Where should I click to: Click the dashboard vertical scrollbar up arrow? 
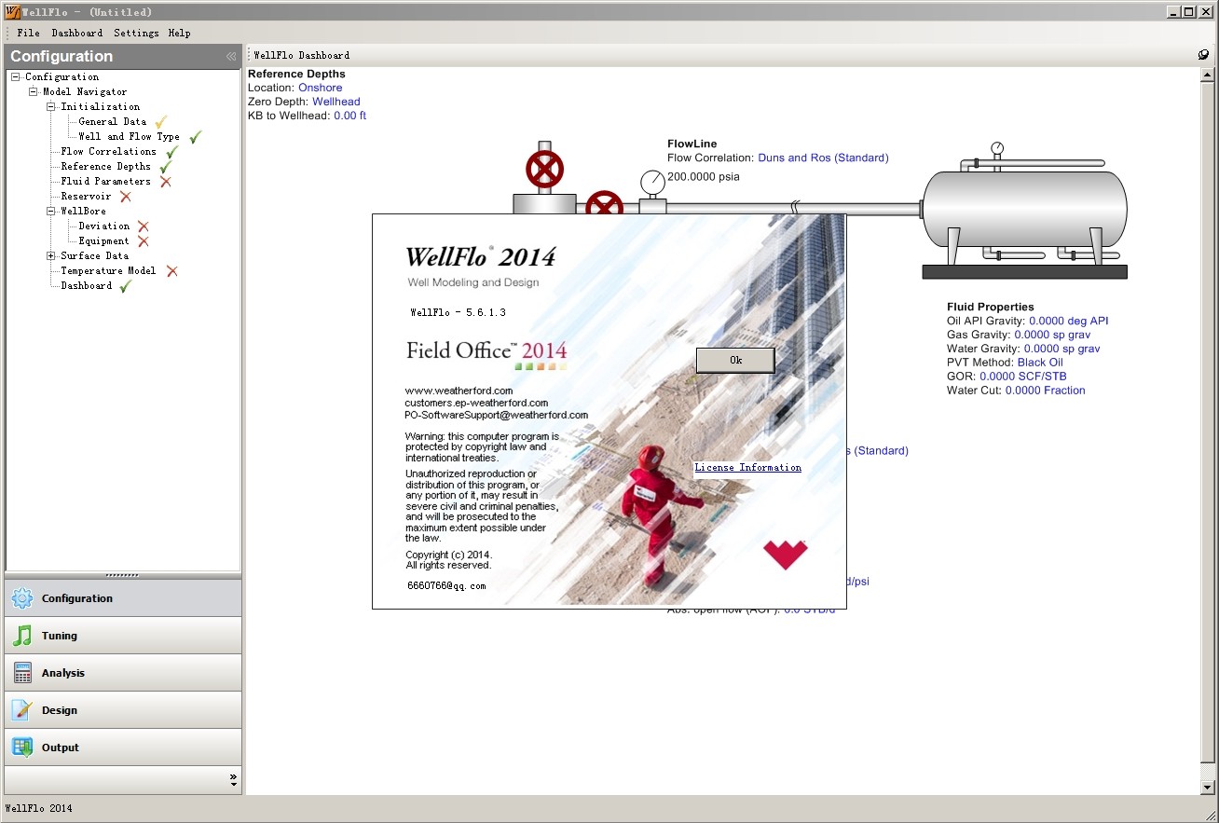coord(1208,75)
